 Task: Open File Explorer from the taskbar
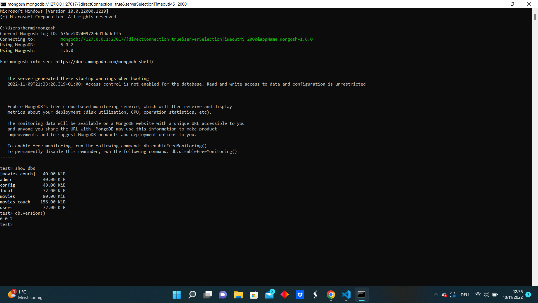(x=238, y=295)
